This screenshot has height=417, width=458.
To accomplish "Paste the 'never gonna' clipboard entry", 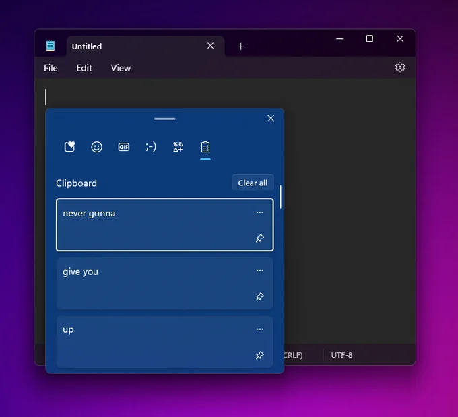I will [x=165, y=225].
